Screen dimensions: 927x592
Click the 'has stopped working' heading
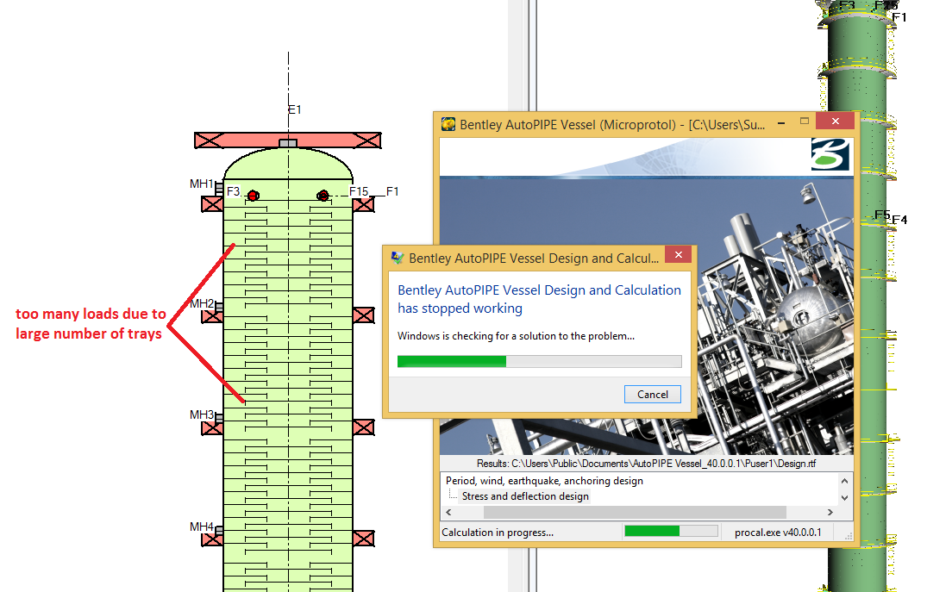click(x=539, y=299)
